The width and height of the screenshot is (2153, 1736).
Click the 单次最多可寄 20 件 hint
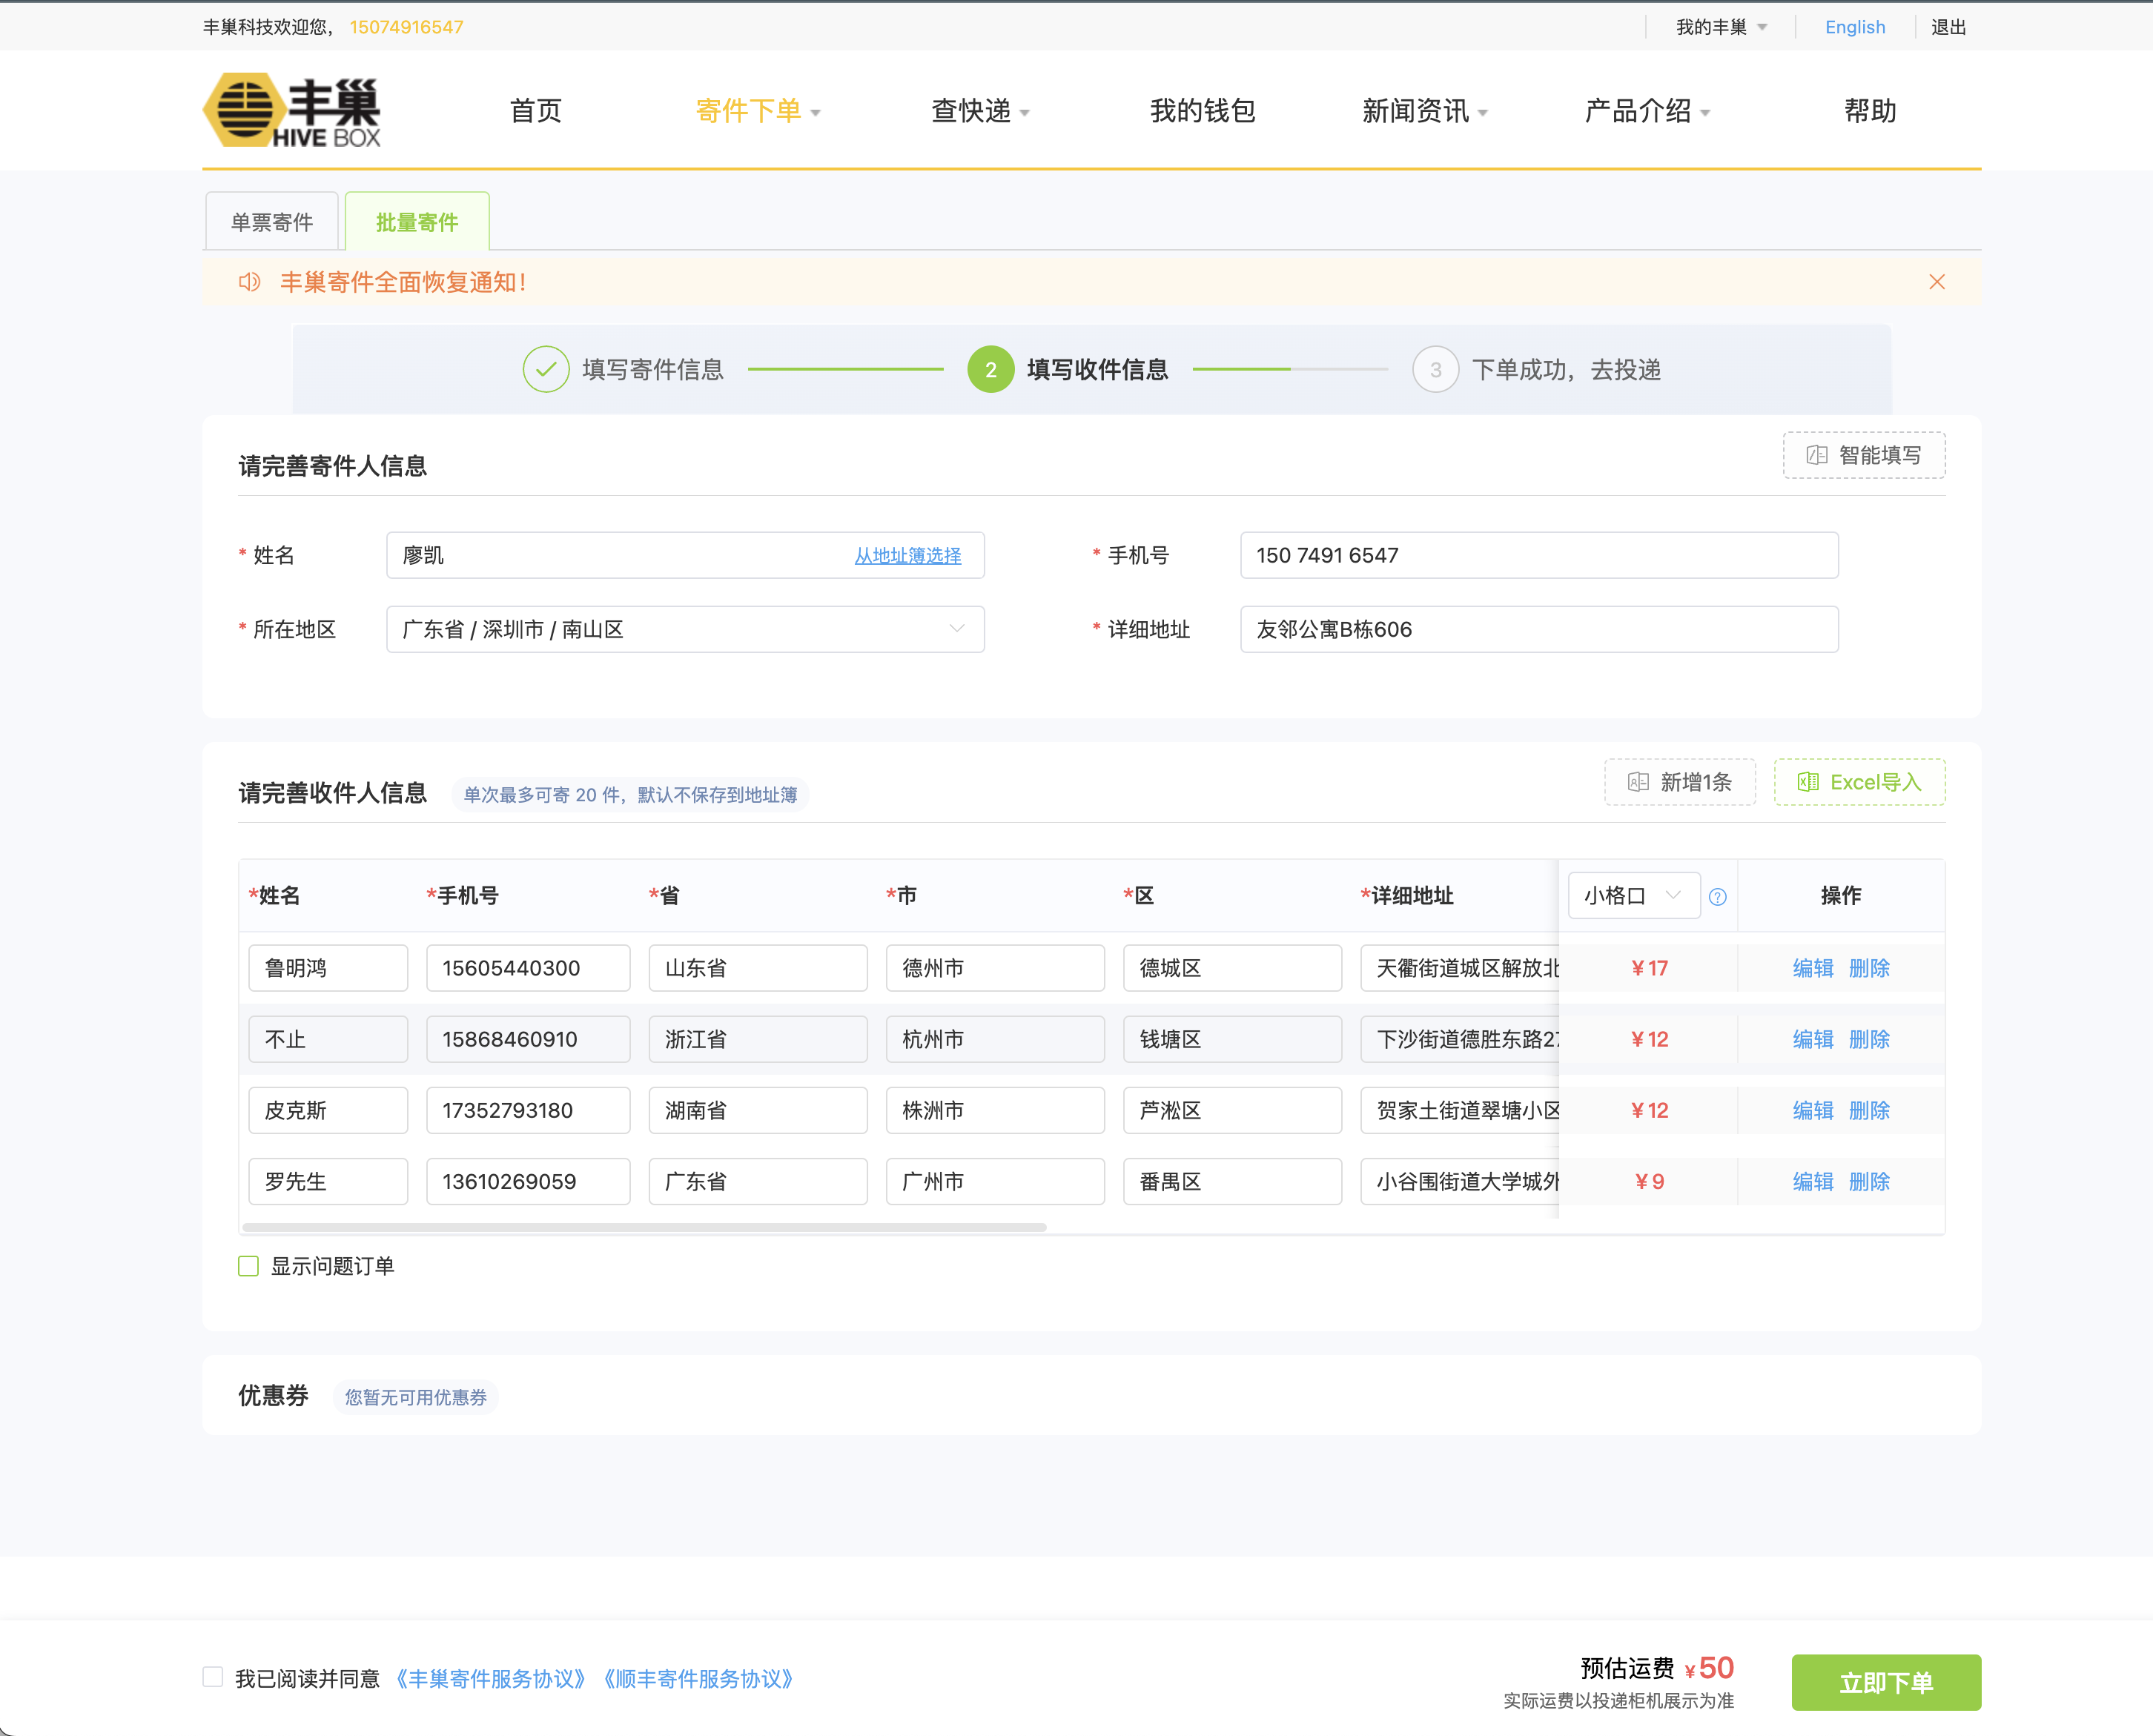pyautogui.click(x=630, y=794)
